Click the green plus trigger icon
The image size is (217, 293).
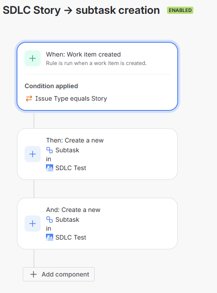pyautogui.click(x=33, y=58)
